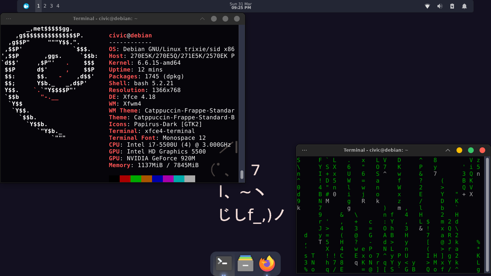Click the 'OS: Debian GNU/Linux' line
Viewport: 491px width, 276px height.
coord(172,49)
